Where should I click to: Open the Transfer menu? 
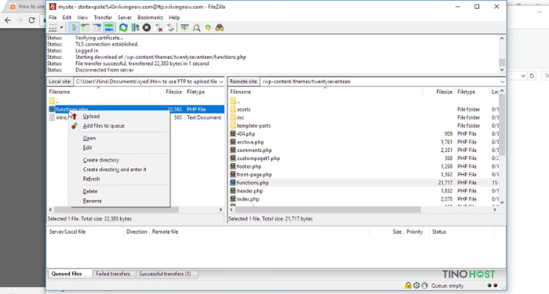click(103, 17)
